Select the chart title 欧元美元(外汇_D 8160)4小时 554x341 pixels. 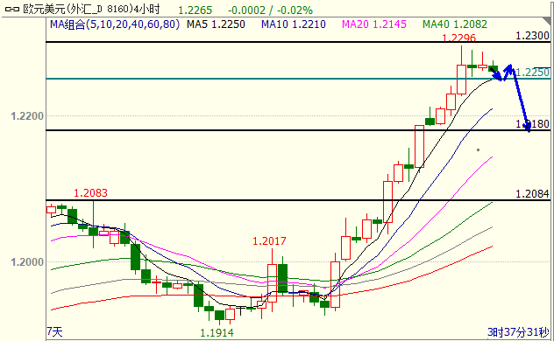[91, 9]
